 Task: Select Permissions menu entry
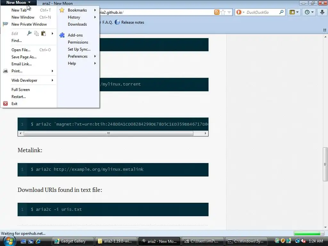click(x=78, y=42)
